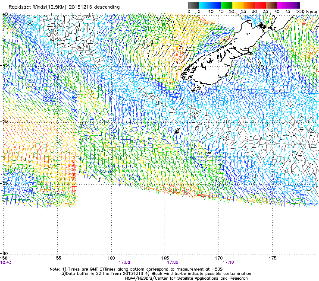The image size is (319, 281).
Task: Click the brown 35-40 knots legend segment
Action: coord(272,5)
